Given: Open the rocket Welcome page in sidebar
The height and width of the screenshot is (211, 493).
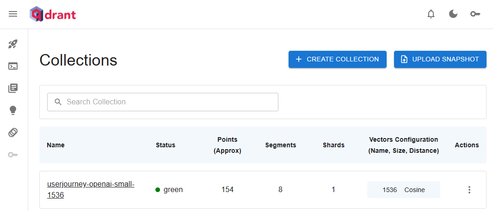Looking at the screenshot, I should [x=13, y=44].
